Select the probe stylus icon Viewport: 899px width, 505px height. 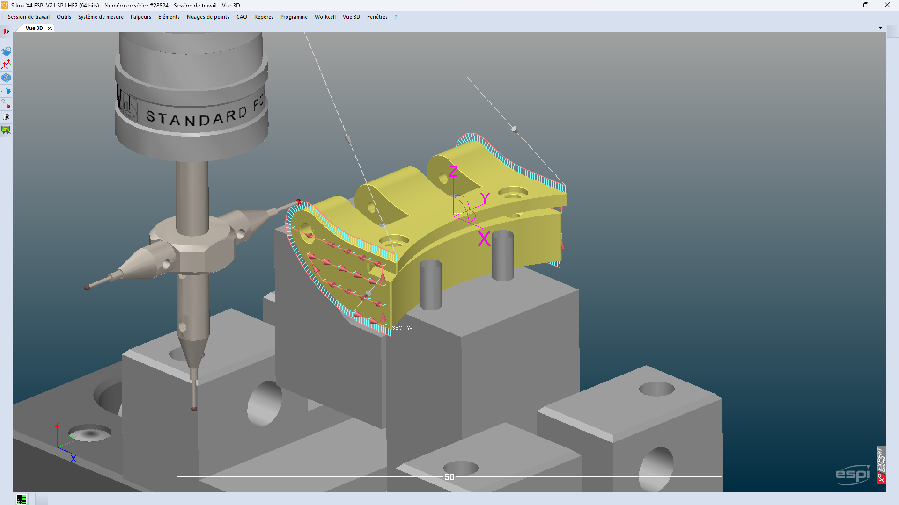coord(6,104)
